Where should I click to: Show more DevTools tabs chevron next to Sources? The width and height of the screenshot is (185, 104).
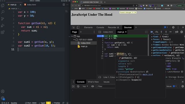coord(136,27)
